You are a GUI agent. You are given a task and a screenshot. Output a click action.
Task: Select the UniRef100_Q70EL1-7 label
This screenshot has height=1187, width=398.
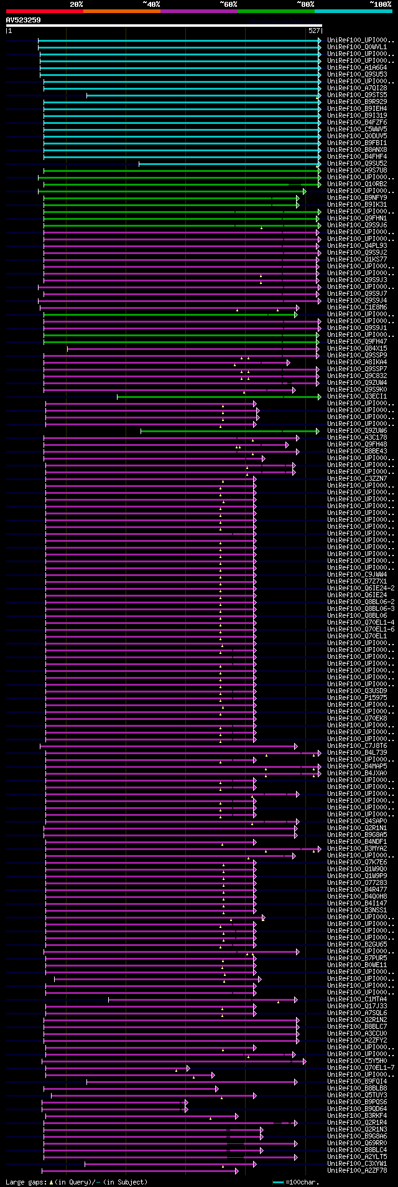pos(361,1067)
